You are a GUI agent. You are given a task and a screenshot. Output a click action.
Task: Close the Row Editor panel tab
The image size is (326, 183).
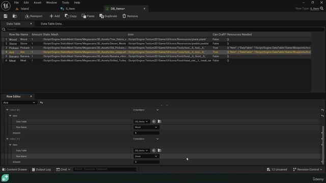click(x=31, y=96)
